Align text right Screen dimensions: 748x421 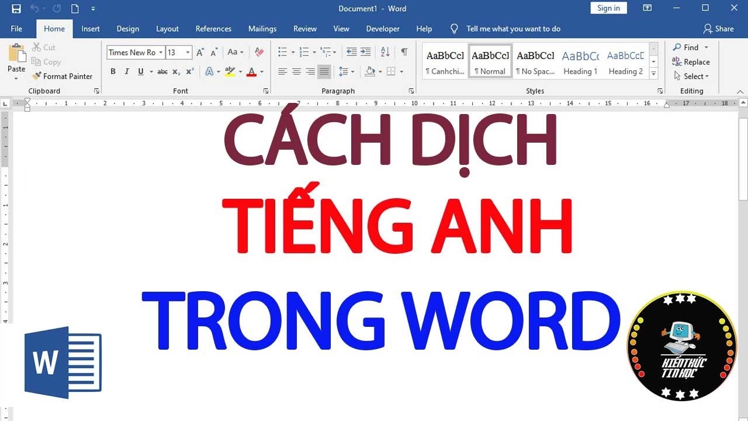(310, 71)
